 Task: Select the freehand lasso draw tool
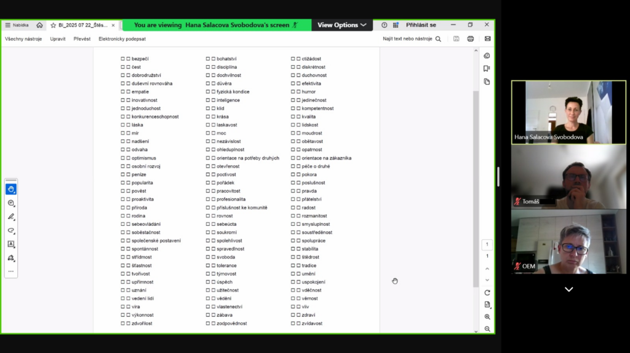coord(11,230)
